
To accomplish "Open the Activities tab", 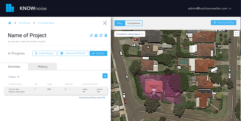I will pyautogui.click(x=14, y=67).
